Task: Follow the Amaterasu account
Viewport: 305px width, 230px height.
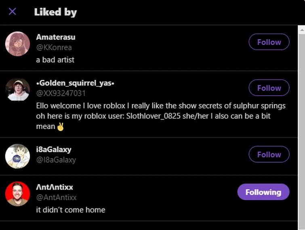Action: [269, 42]
